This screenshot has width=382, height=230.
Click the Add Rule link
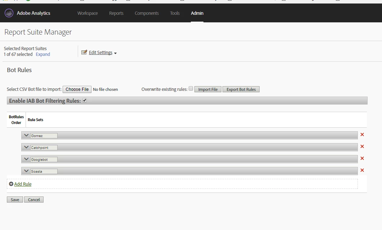coord(23,184)
